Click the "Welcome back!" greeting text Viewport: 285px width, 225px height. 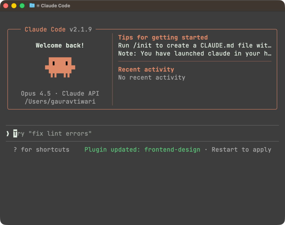(x=60, y=46)
